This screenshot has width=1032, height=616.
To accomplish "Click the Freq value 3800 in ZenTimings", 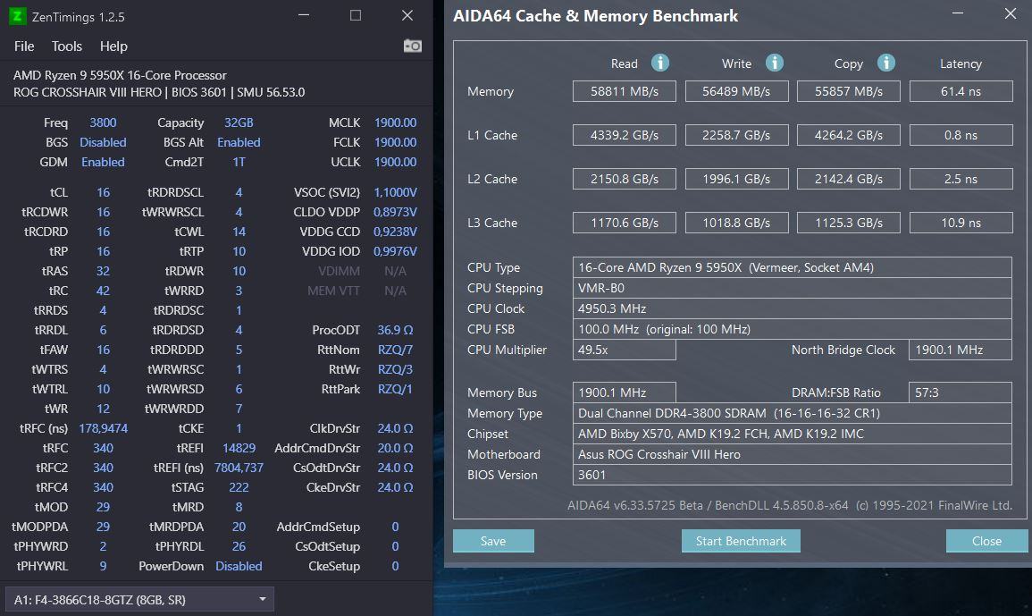I will click(103, 122).
